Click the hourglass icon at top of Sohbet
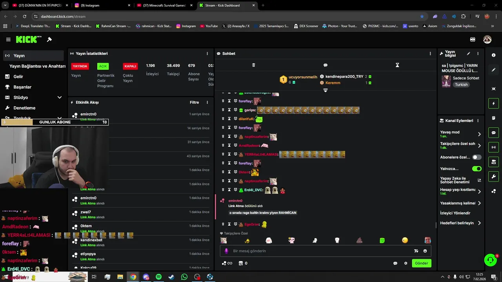502x282 pixels. pos(397,65)
